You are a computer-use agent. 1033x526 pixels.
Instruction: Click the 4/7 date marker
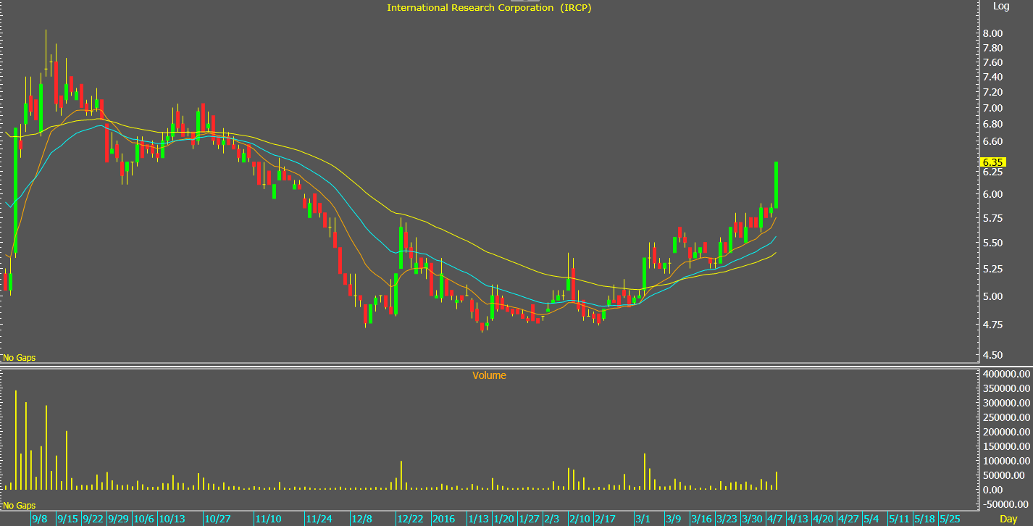(x=775, y=519)
